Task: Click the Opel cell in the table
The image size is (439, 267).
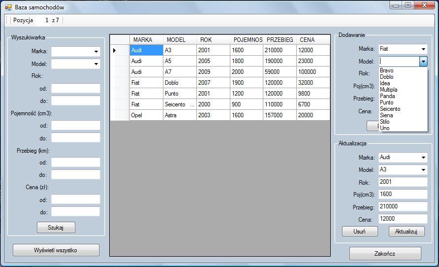Action: click(x=146, y=115)
